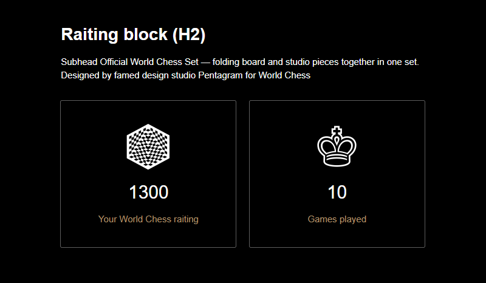Click the phrase "folding board"
This screenshot has height=283, width=486.
[x=239, y=62]
